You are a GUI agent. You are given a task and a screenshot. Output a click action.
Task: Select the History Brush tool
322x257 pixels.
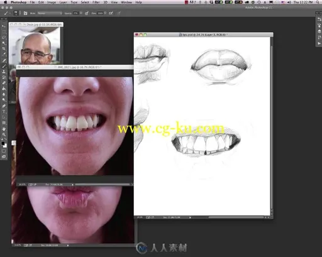pyautogui.click(x=4, y=77)
